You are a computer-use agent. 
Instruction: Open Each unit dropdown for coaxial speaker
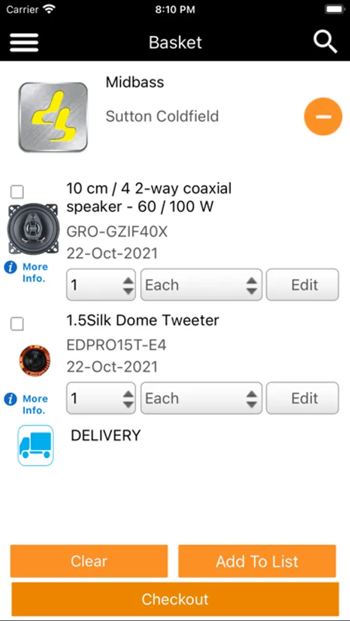[202, 285]
